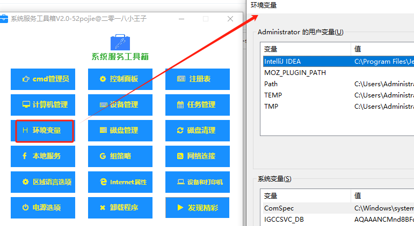This screenshot has height=226, width=414.
Task: Select the ComSpec system variable row
Action: tap(306, 208)
